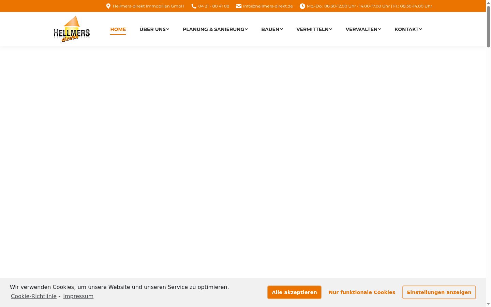
Task: Choose Nur funktionale Cookies
Action: [362, 292]
